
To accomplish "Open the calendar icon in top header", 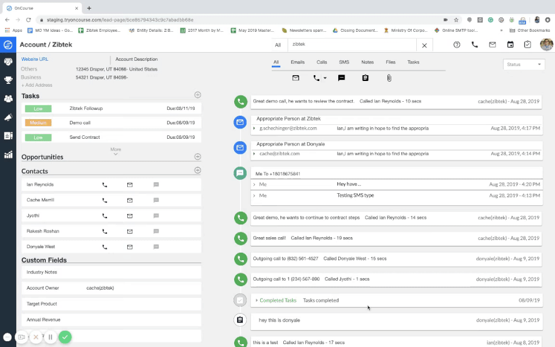I will pos(510,45).
